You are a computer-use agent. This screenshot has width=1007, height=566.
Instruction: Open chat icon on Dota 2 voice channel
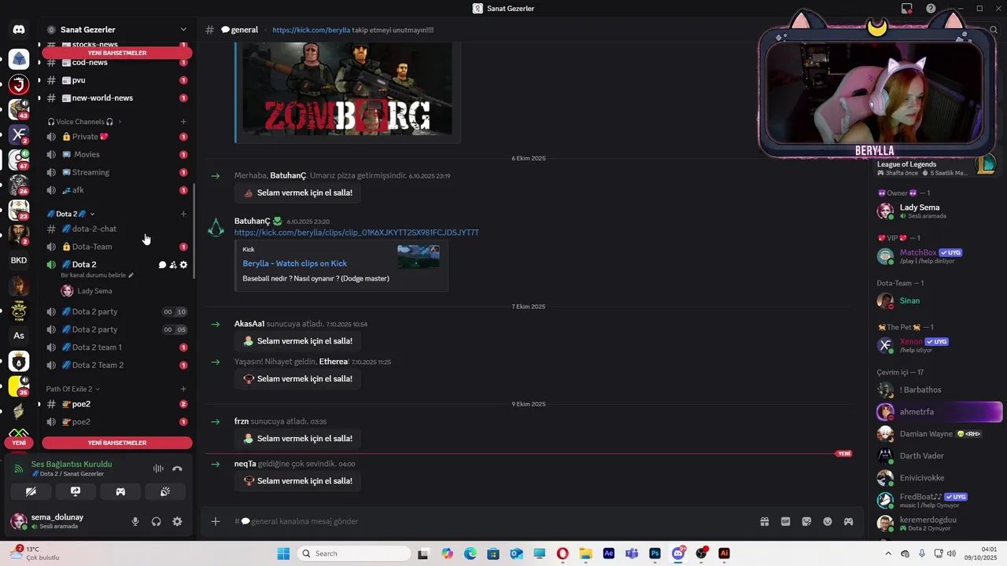[x=162, y=265]
